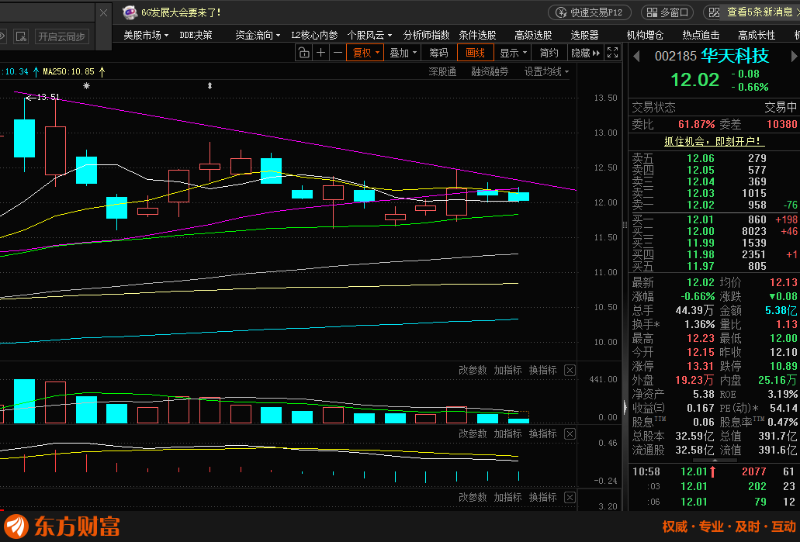The height and width of the screenshot is (542, 800).
Task: Open the 显示 display dropdown
Action: coord(513,53)
